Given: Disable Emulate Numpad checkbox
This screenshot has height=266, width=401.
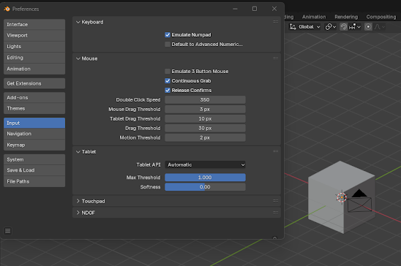Looking at the screenshot, I should tap(168, 35).
